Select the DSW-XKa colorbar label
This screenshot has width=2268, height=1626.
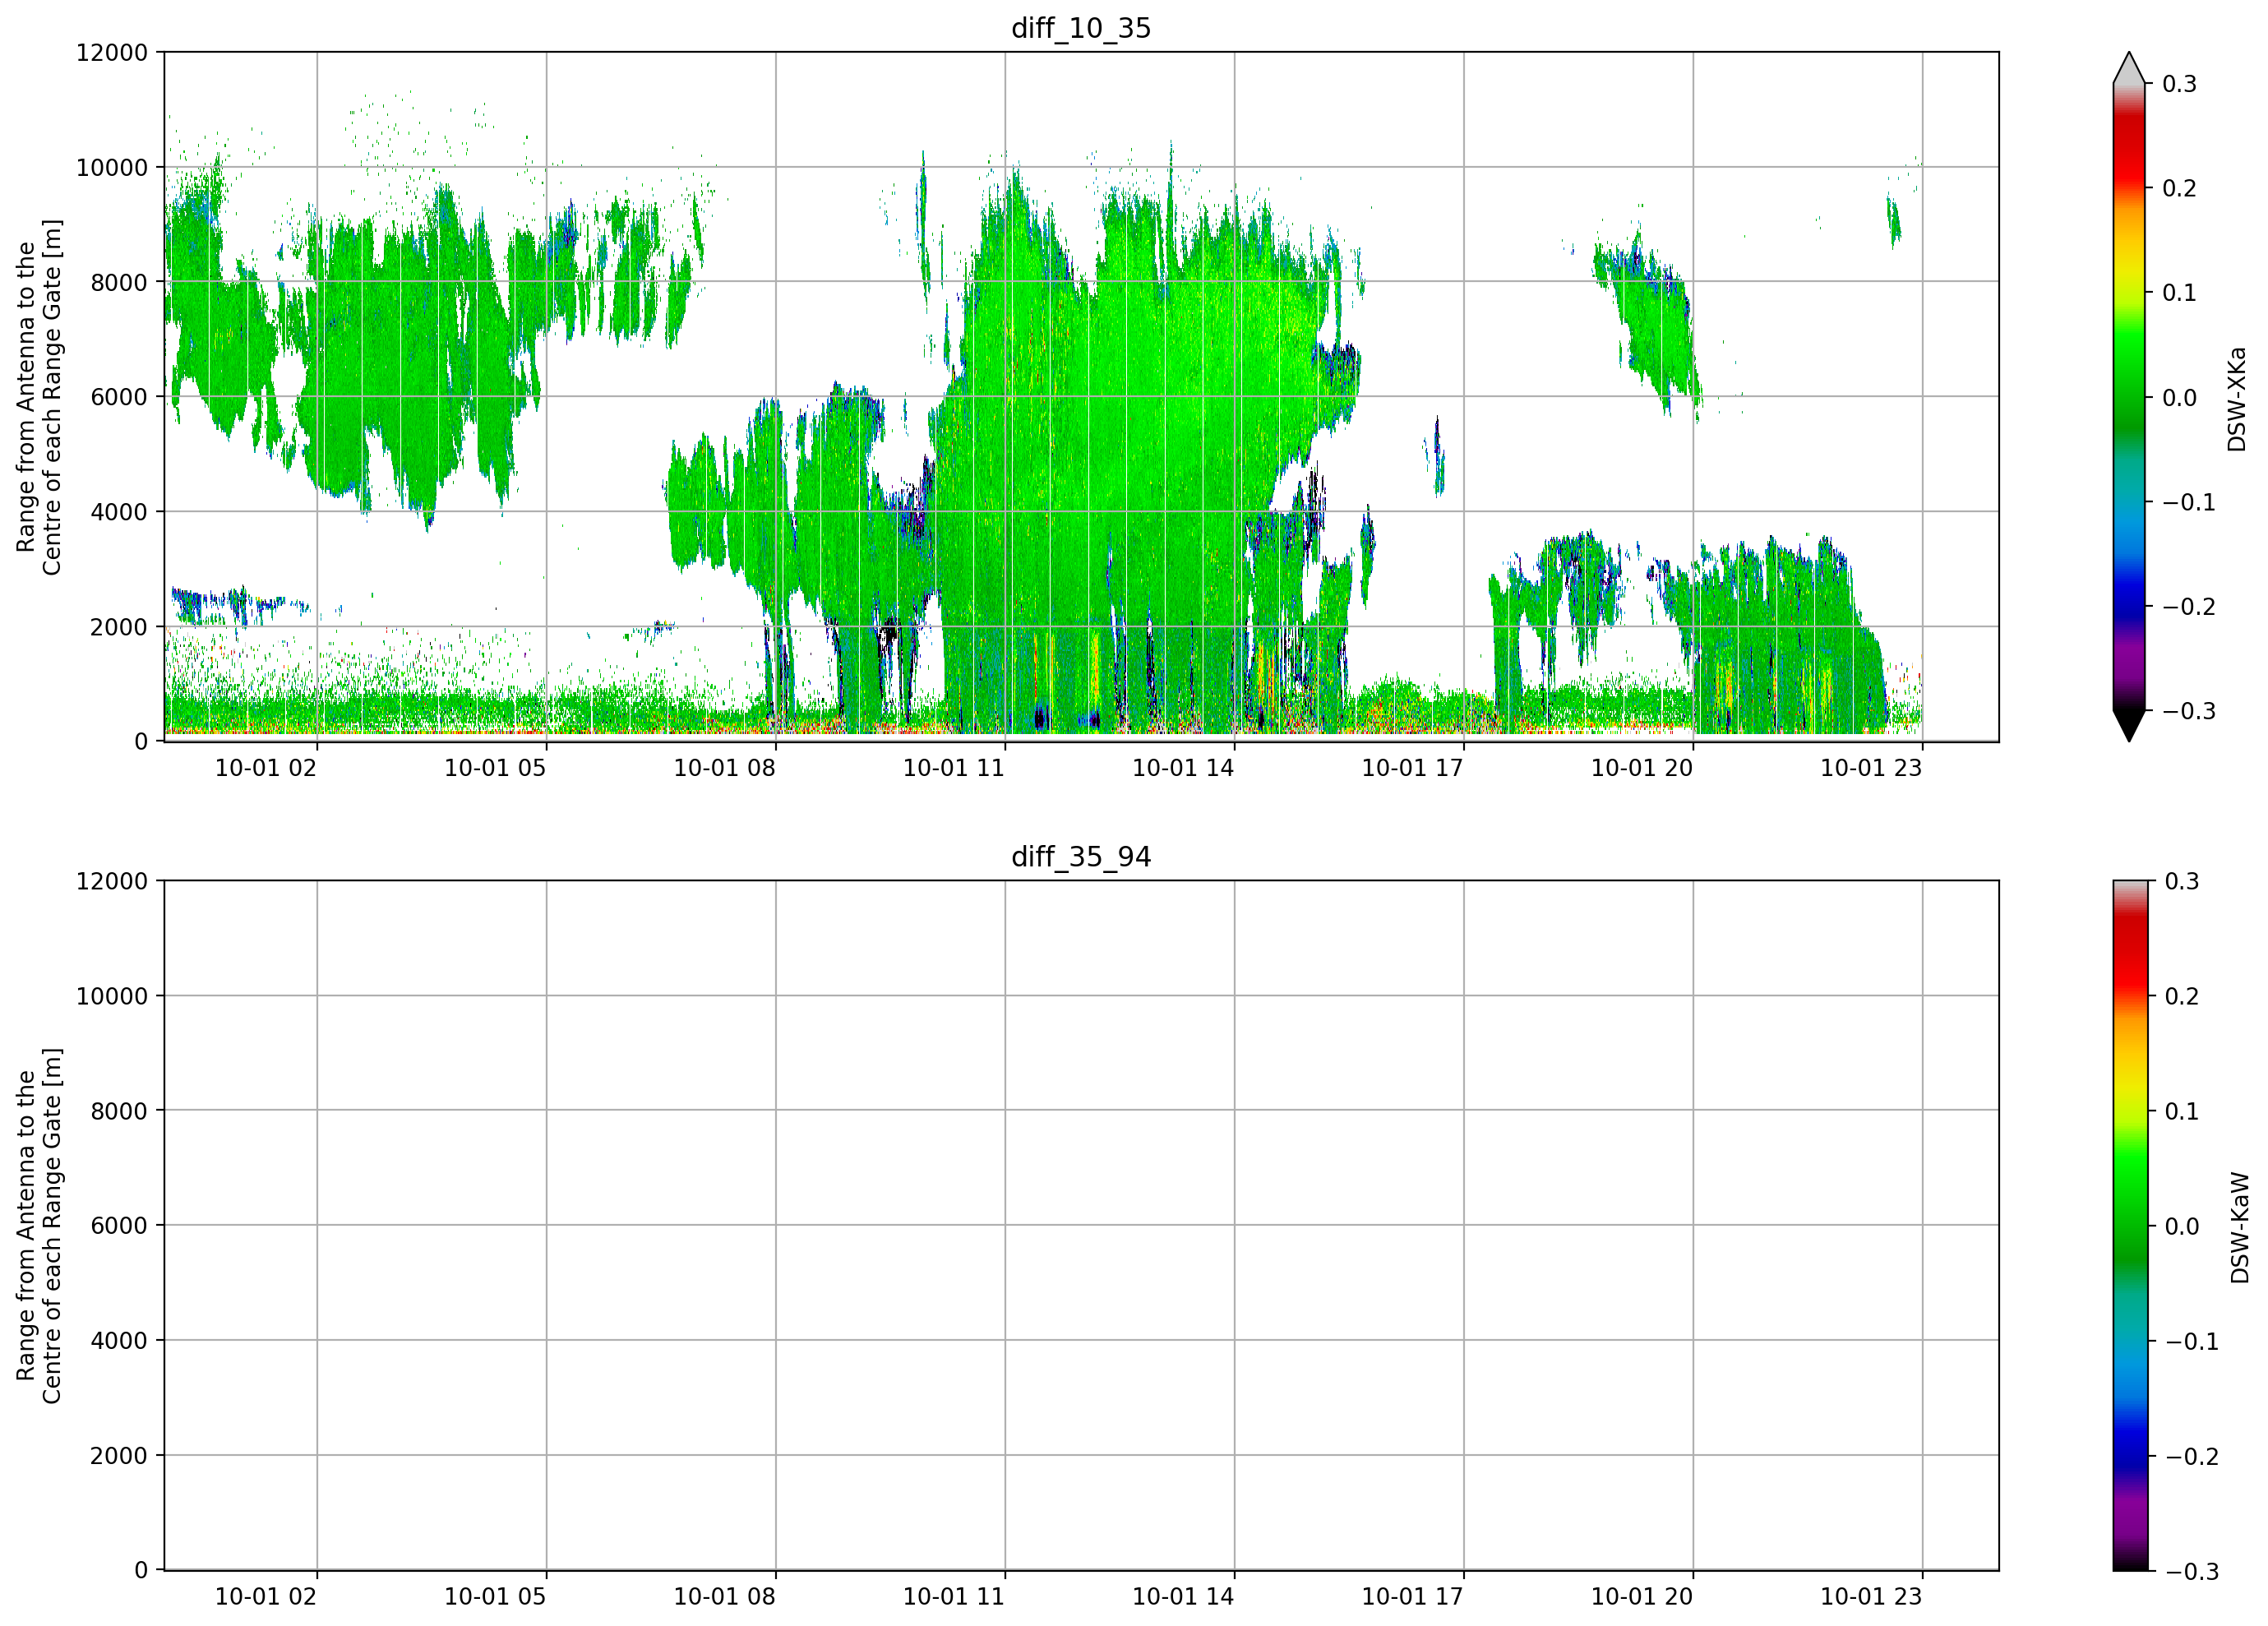(2237, 399)
